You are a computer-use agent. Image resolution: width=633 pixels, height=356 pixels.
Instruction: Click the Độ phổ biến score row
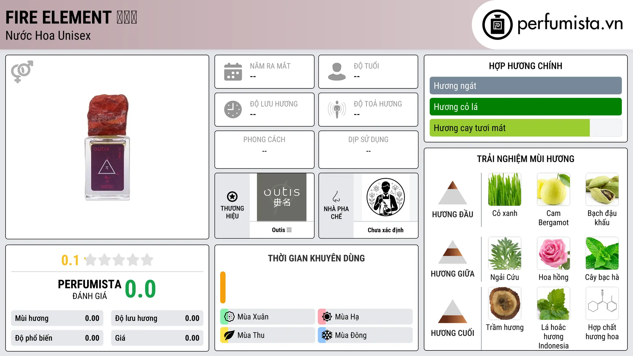[57, 338]
